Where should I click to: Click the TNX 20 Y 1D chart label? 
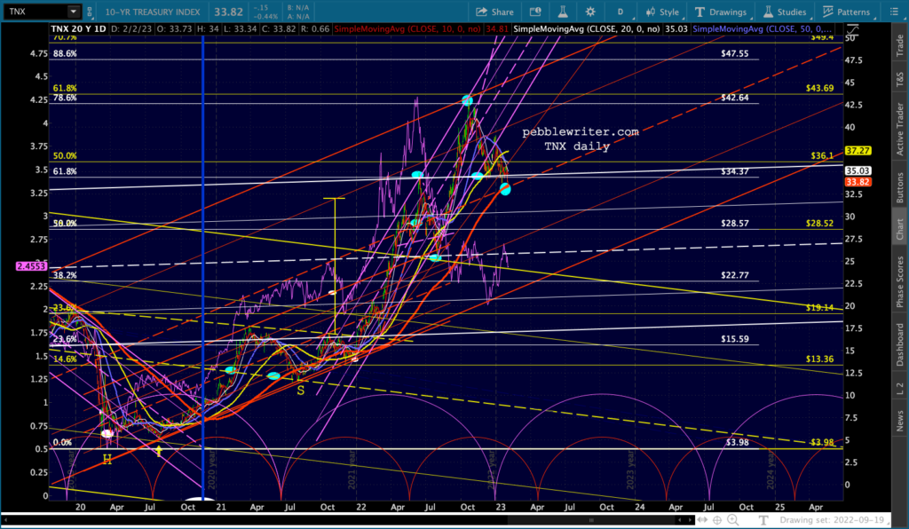tap(78, 28)
